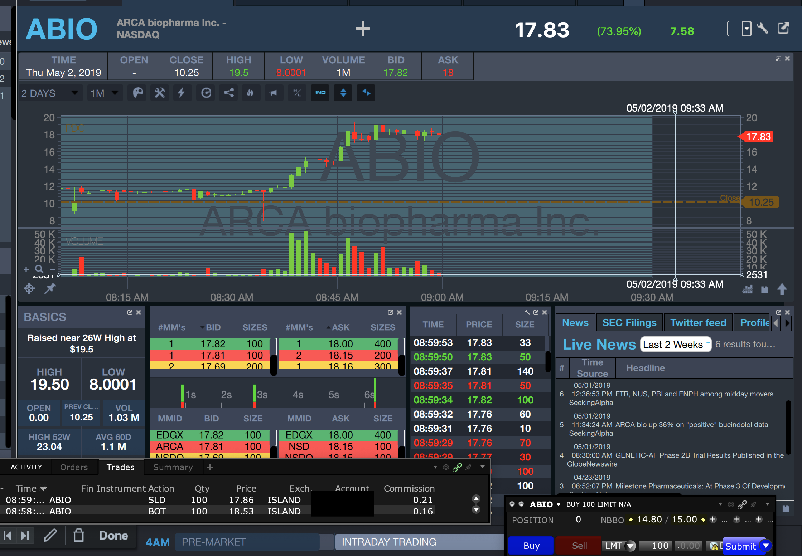Open the chart color palette settings
Image resolution: width=802 pixels, height=556 pixels.
coord(138,93)
